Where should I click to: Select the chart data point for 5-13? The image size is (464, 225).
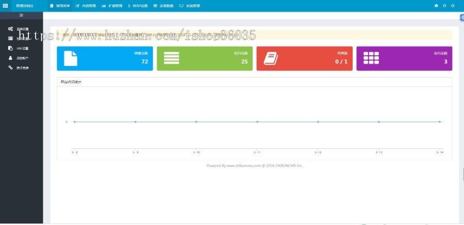(379, 122)
